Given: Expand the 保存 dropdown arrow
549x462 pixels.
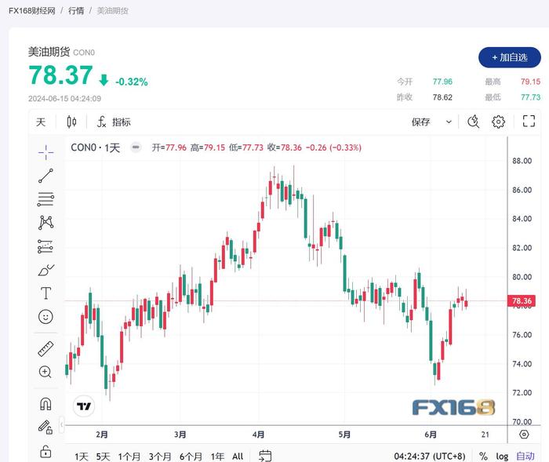Looking at the screenshot, I should pos(449,122).
